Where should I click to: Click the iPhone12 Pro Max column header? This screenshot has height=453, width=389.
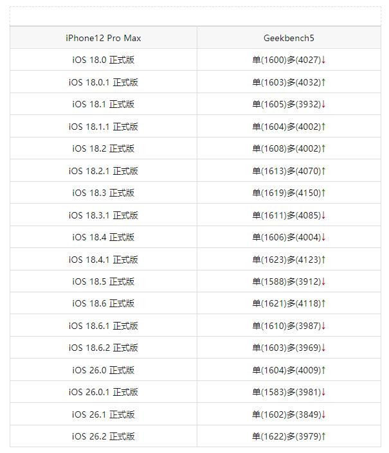103,38
